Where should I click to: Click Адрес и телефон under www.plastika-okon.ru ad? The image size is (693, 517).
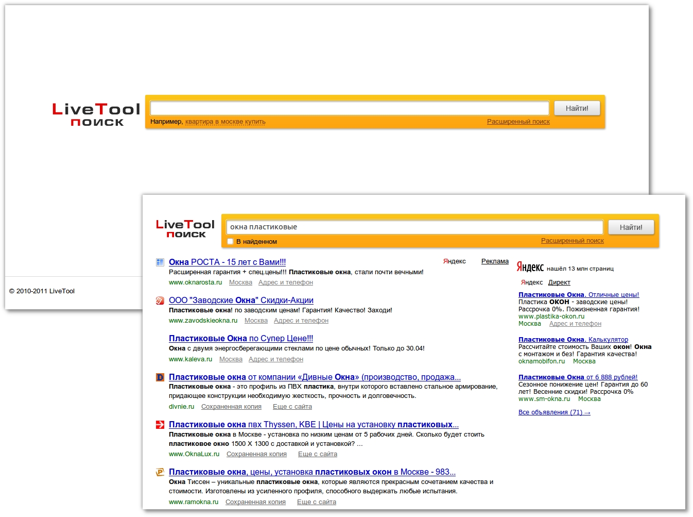[576, 324]
